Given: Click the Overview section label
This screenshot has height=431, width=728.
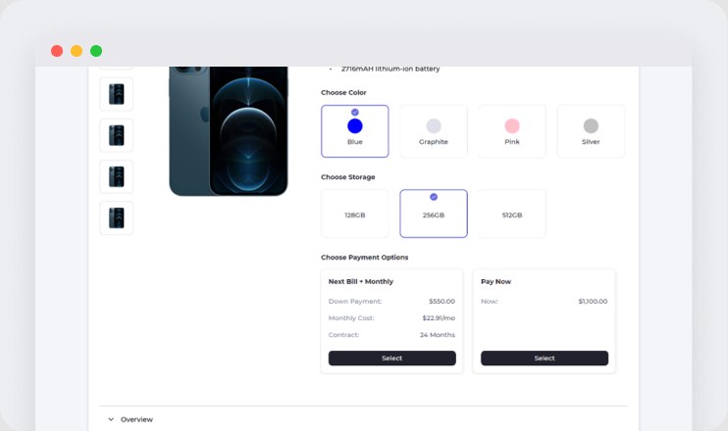Looking at the screenshot, I should 136,419.
